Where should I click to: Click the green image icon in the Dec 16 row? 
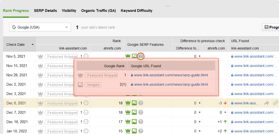pyautogui.click(x=134, y=122)
